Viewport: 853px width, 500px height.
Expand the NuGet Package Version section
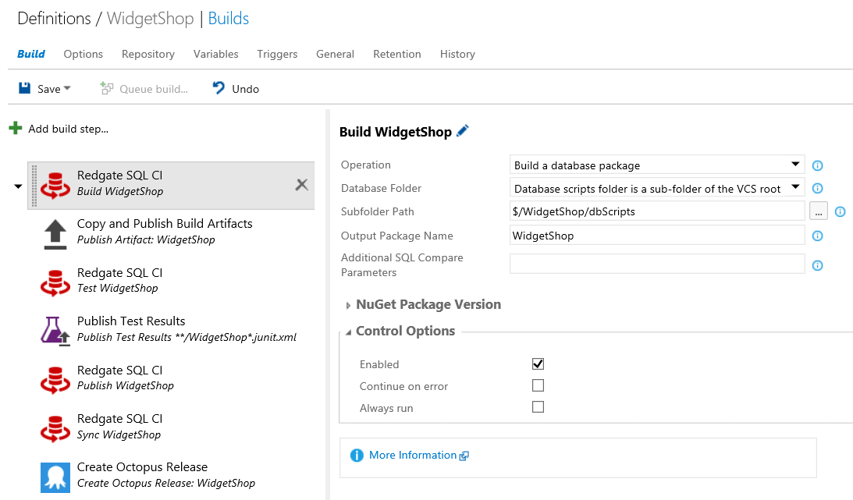pyautogui.click(x=428, y=304)
